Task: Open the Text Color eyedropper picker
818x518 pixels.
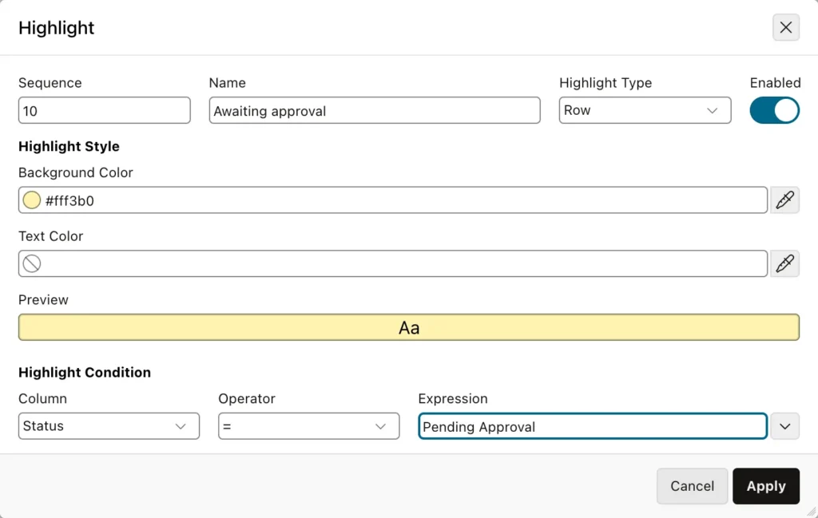Action: point(784,263)
